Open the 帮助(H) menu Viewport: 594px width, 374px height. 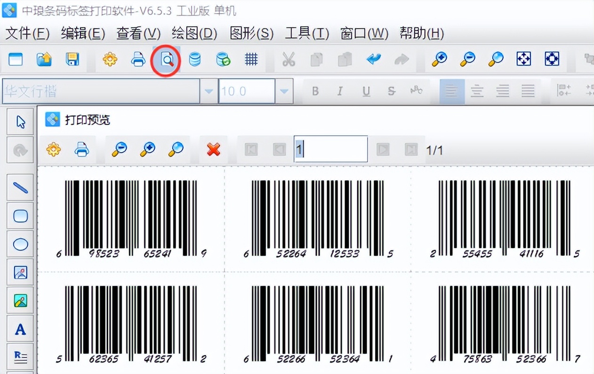click(422, 33)
